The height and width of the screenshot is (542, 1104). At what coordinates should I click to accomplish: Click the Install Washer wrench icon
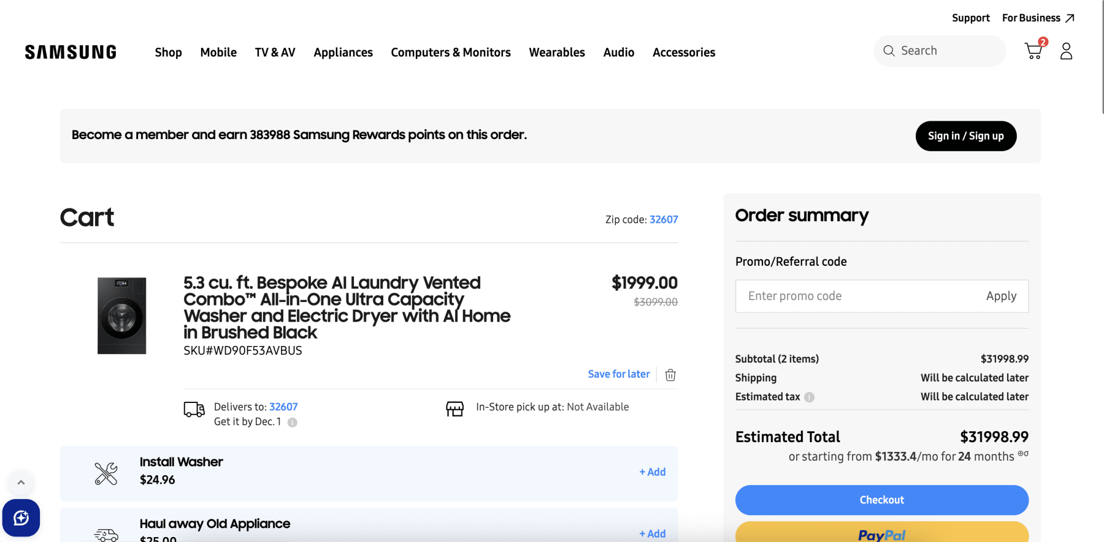click(105, 470)
